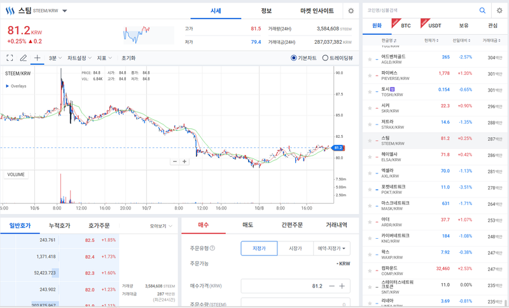This screenshot has width=509, height=308.
Task: Favorite star for AGLD/KRW row
Action: [x=370, y=59]
